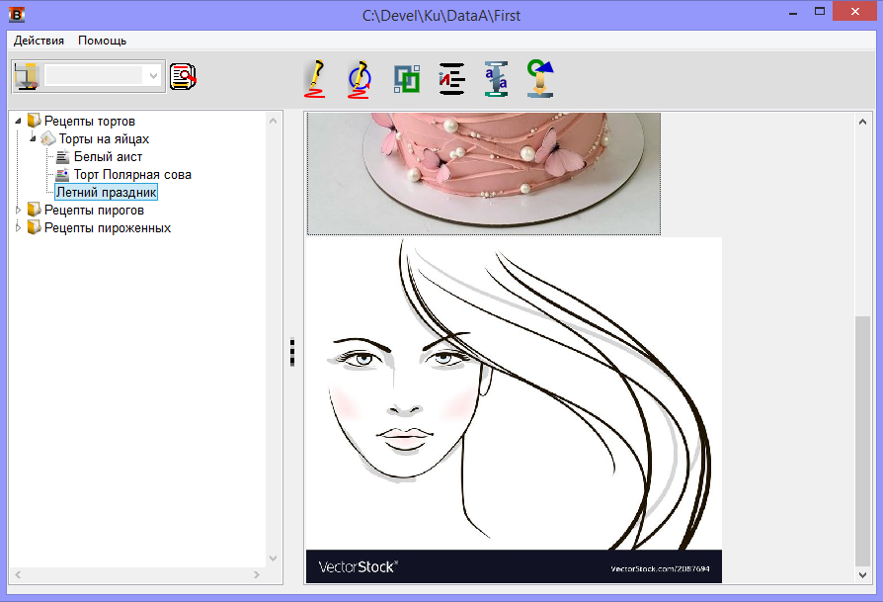The image size is (883, 602).
Task: Select the Торты на яйцах tree label
Action: click(104, 138)
